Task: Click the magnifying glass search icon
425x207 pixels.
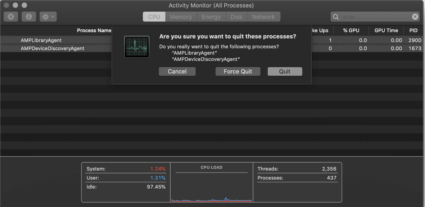Action: [336, 17]
